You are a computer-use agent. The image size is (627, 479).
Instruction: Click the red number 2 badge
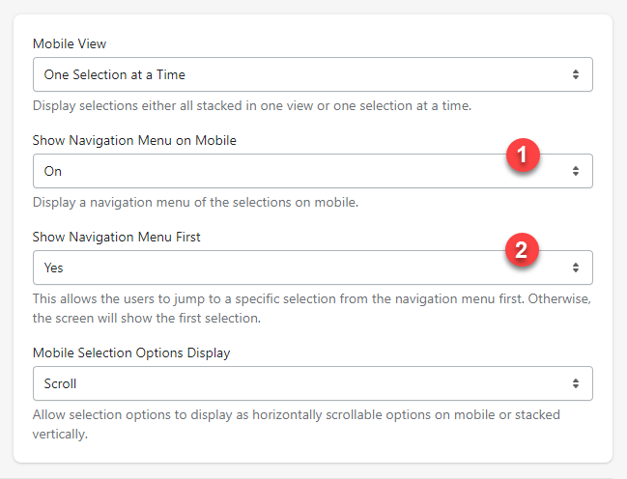pyautogui.click(x=523, y=251)
